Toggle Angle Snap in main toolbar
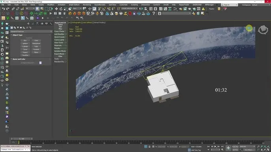This screenshot has width=271, height=152. (104, 9)
